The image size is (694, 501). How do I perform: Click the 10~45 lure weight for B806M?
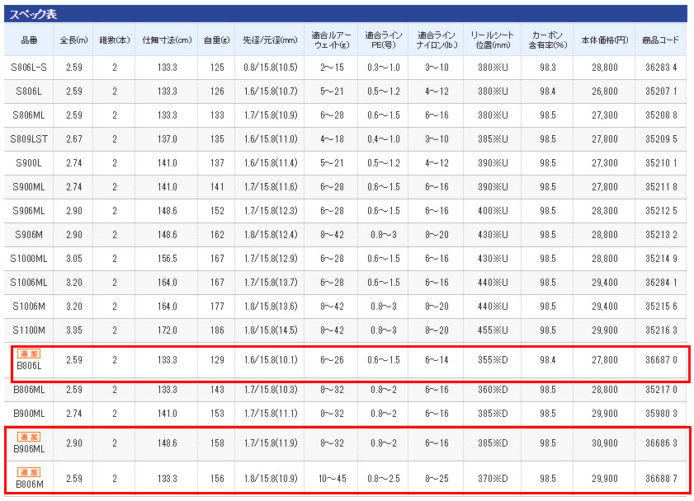[332, 479]
